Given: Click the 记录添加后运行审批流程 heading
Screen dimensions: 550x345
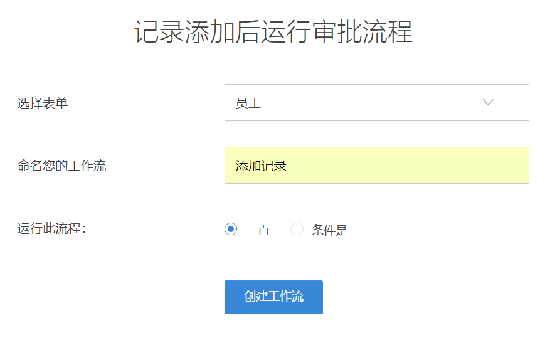Looking at the screenshot, I should pos(273,32).
